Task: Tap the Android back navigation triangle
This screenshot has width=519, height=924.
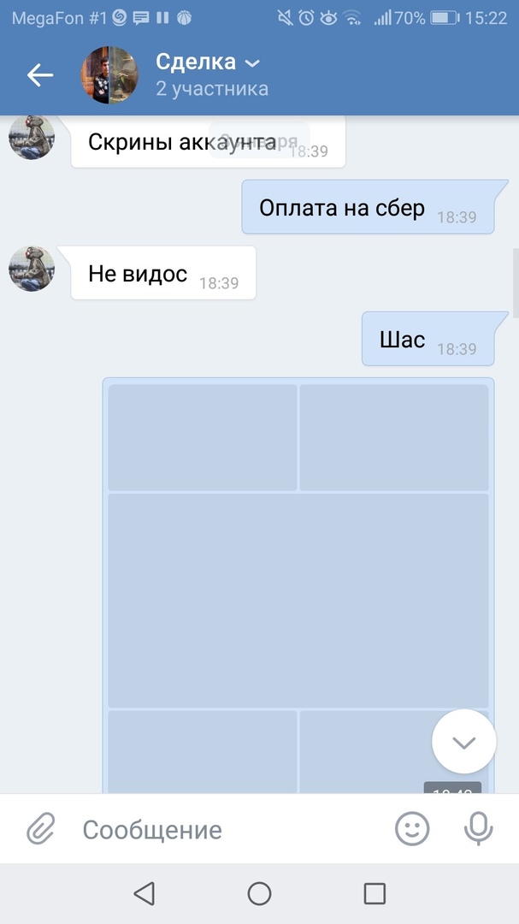Action: coord(144,893)
